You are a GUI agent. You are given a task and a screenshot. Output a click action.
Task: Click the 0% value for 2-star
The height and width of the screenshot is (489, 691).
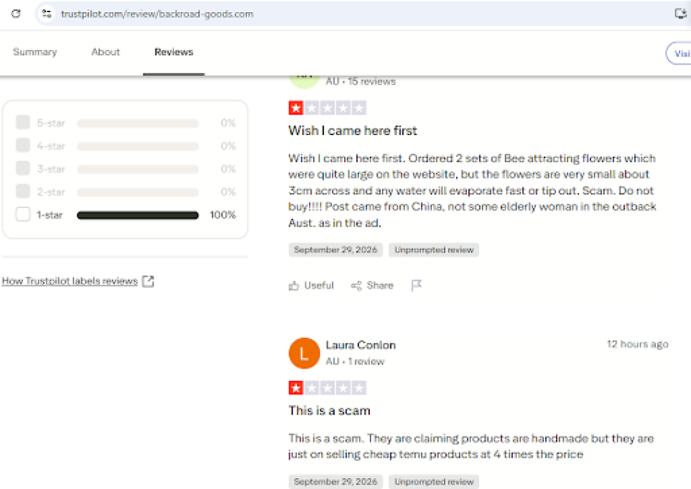(x=228, y=192)
